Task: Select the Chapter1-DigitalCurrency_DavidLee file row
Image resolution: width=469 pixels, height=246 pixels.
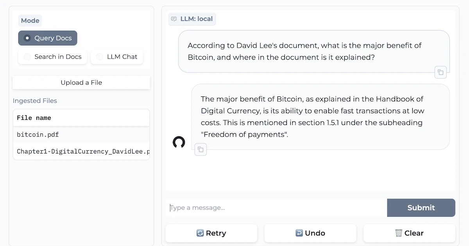Action: tap(81, 152)
